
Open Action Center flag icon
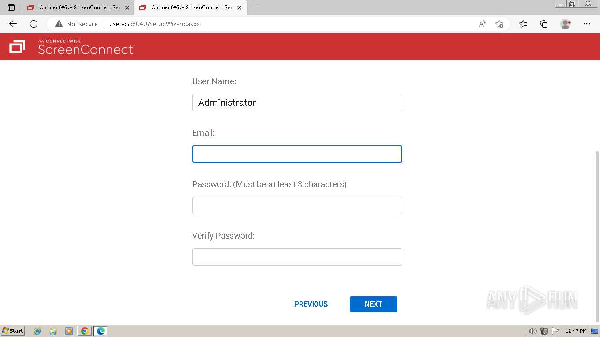point(555,331)
